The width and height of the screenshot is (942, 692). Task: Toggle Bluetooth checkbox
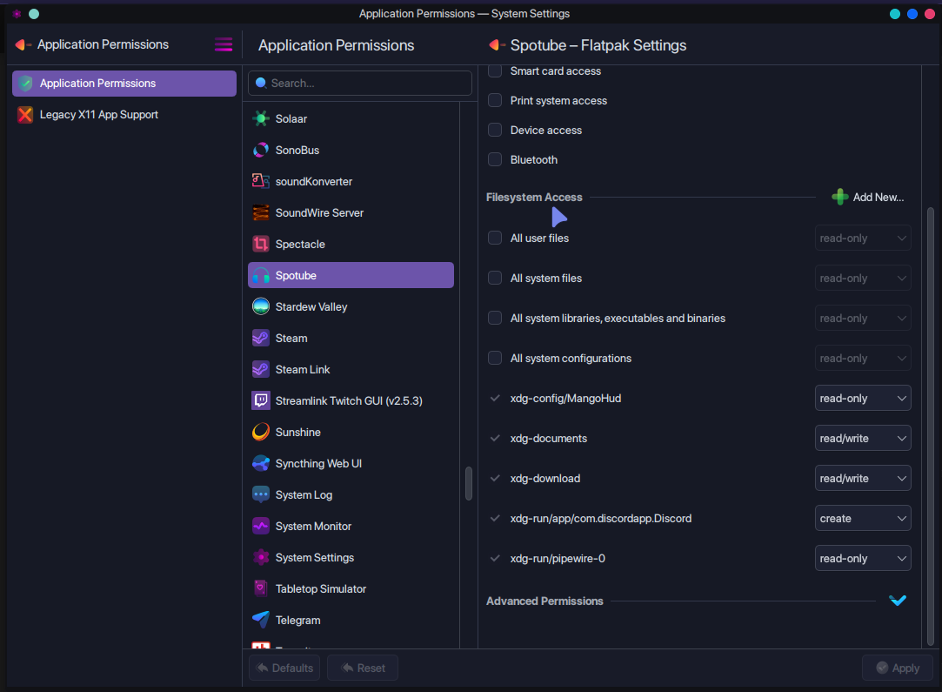(495, 159)
